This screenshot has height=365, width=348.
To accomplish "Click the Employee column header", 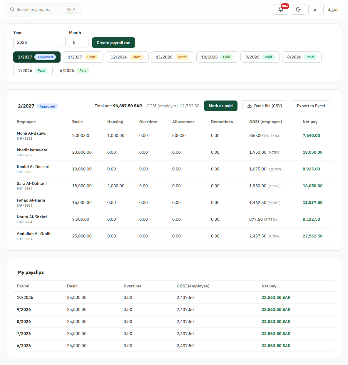I will 26,122.
